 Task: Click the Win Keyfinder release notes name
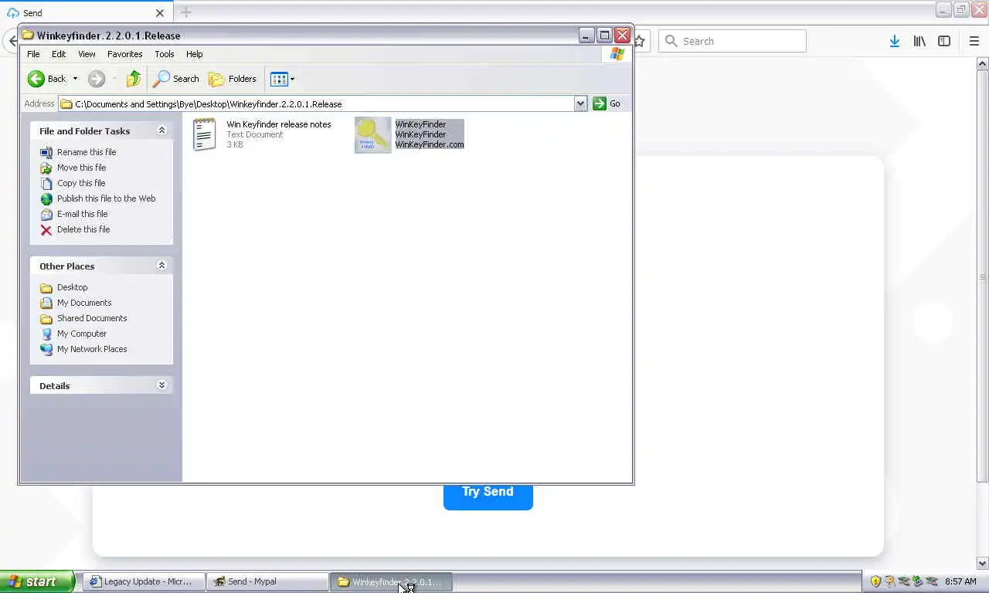[279, 124]
